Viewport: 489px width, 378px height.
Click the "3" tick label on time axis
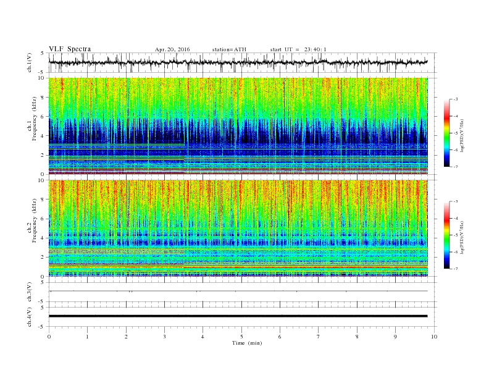tap(164, 337)
